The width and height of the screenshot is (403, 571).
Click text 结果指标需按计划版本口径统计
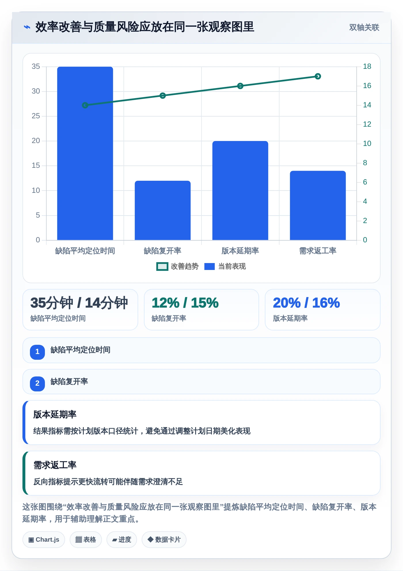(x=86, y=431)
